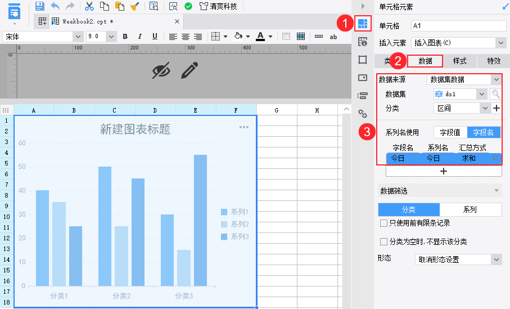The image size is (510, 309).
Task: Remove the 今日 series row
Action: [x=495, y=158]
